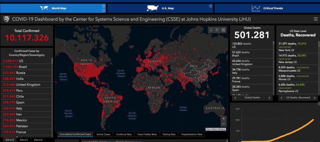Click the help icon on U.S. Map
Image resolution: width=320 pixels, height=142 pixels.
(210, 6)
